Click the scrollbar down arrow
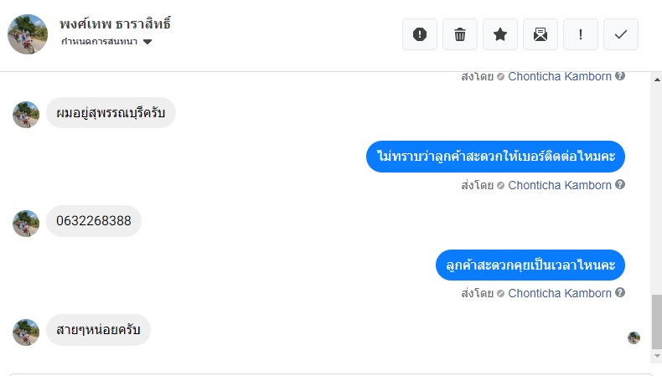The width and height of the screenshot is (662, 376). coord(656,356)
